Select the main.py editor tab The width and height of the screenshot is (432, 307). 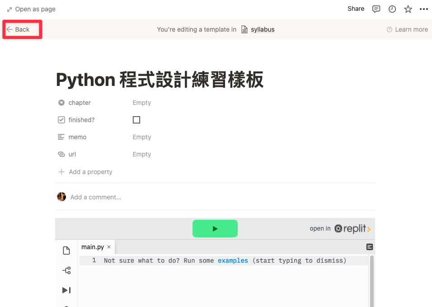pyautogui.click(x=93, y=247)
